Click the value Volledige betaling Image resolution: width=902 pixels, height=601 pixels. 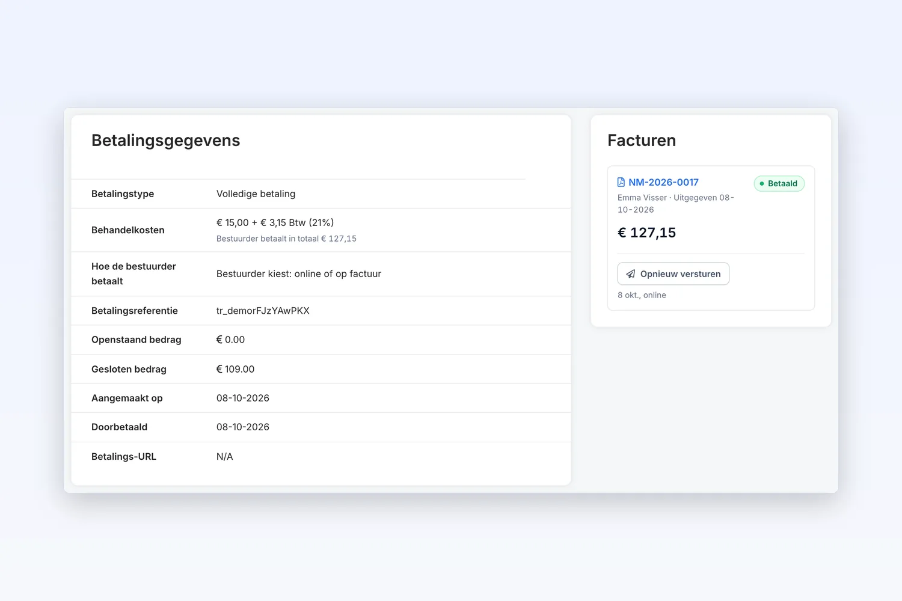coord(256,194)
